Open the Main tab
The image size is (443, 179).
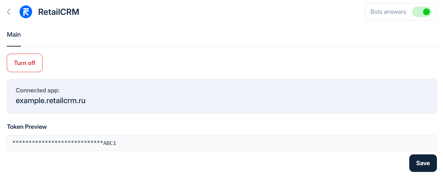coord(14,35)
